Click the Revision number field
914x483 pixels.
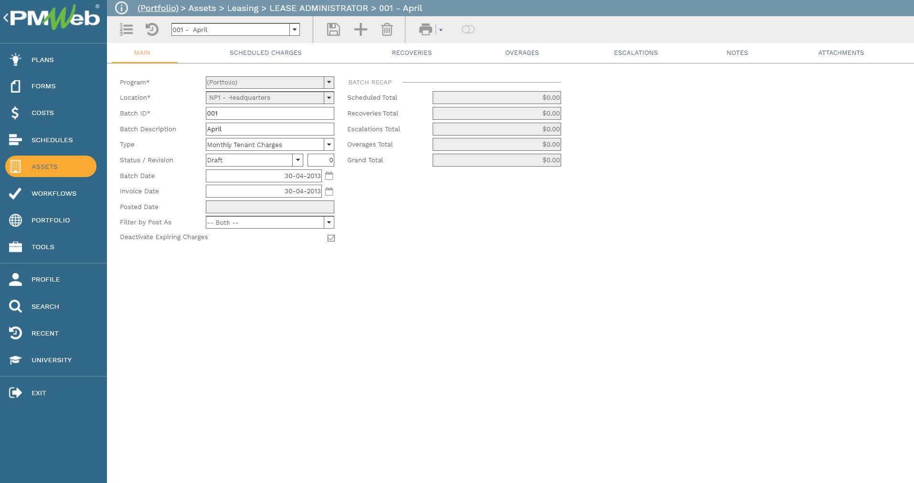pos(321,160)
